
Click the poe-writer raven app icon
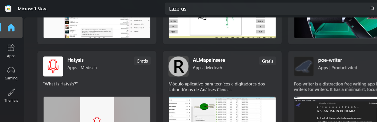(x=304, y=66)
